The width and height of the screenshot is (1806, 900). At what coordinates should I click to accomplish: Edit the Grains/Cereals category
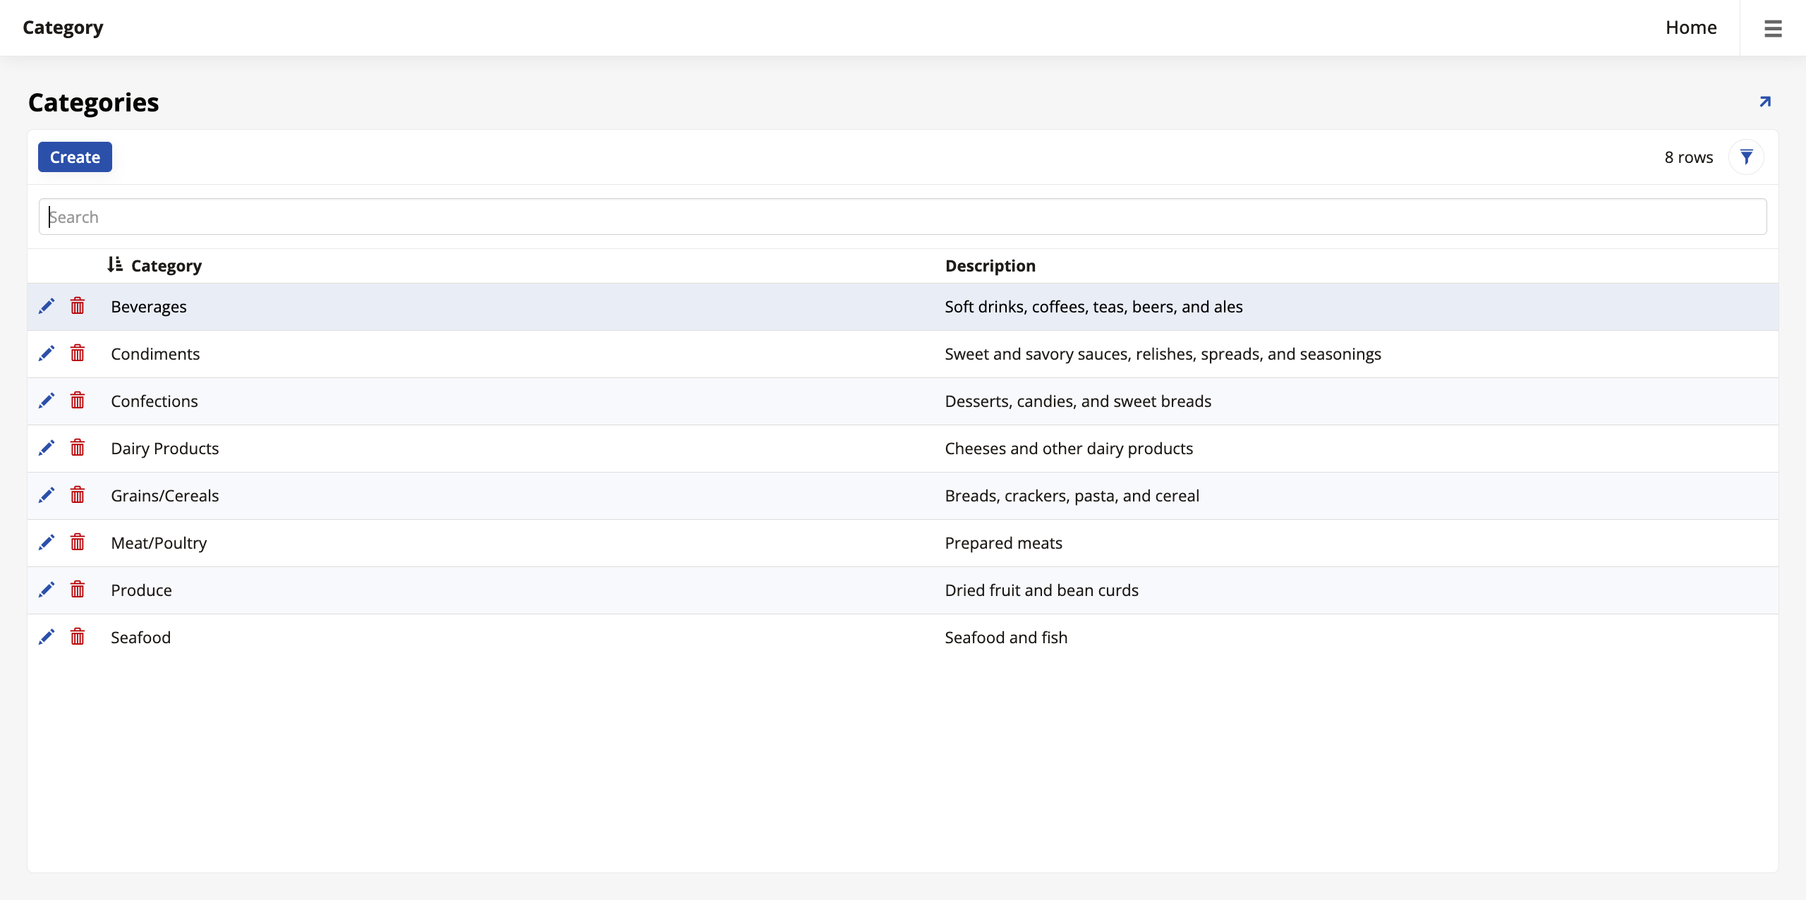[x=47, y=494]
